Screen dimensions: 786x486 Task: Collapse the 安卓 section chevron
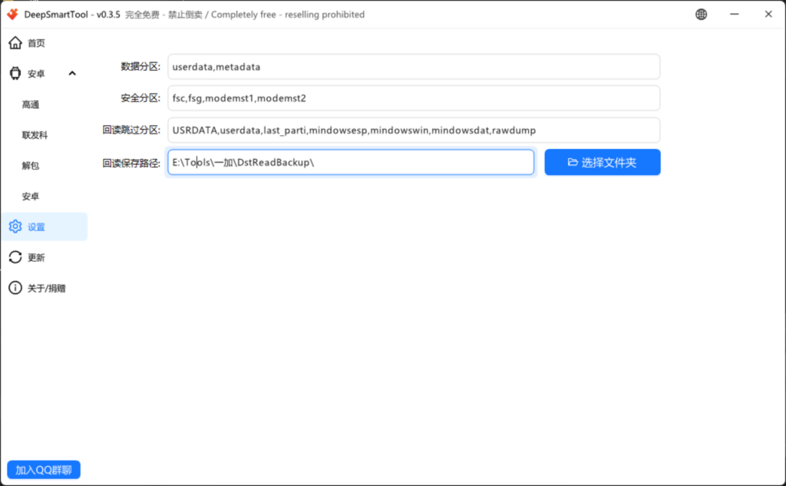coord(72,74)
